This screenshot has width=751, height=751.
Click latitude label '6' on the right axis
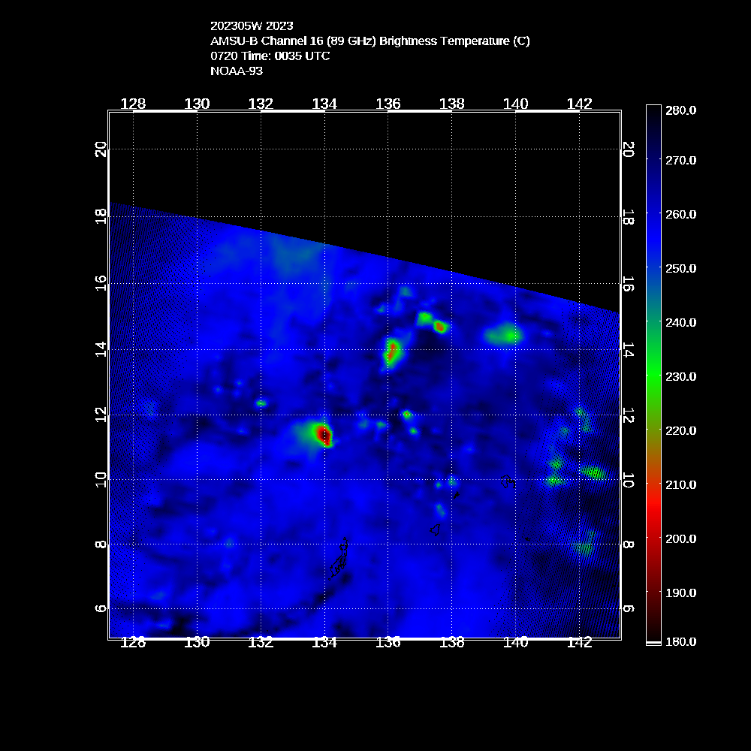tap(629, 609)
